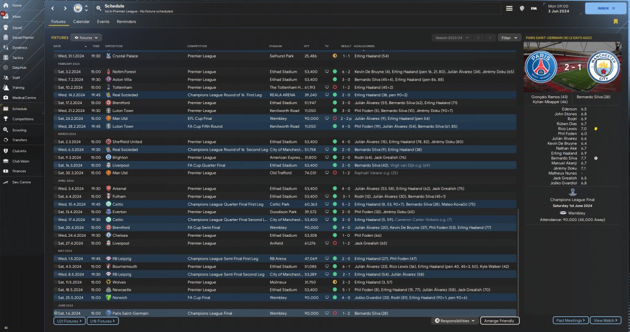Image resolution: width=630 pixels, height=332 pixels.
Task: Click the fixtures list vertical scrollbar
Action: [518, 260]
